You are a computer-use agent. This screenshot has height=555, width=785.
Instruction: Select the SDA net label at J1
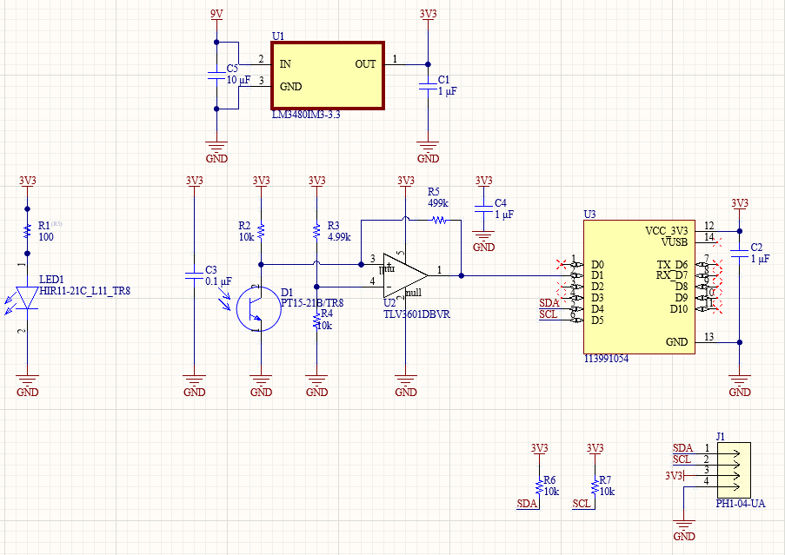[682, 447]
